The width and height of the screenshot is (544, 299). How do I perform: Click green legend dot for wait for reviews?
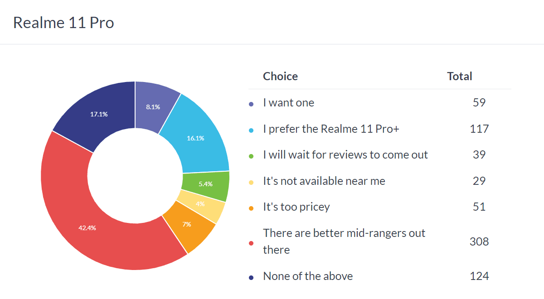point(252,156)
